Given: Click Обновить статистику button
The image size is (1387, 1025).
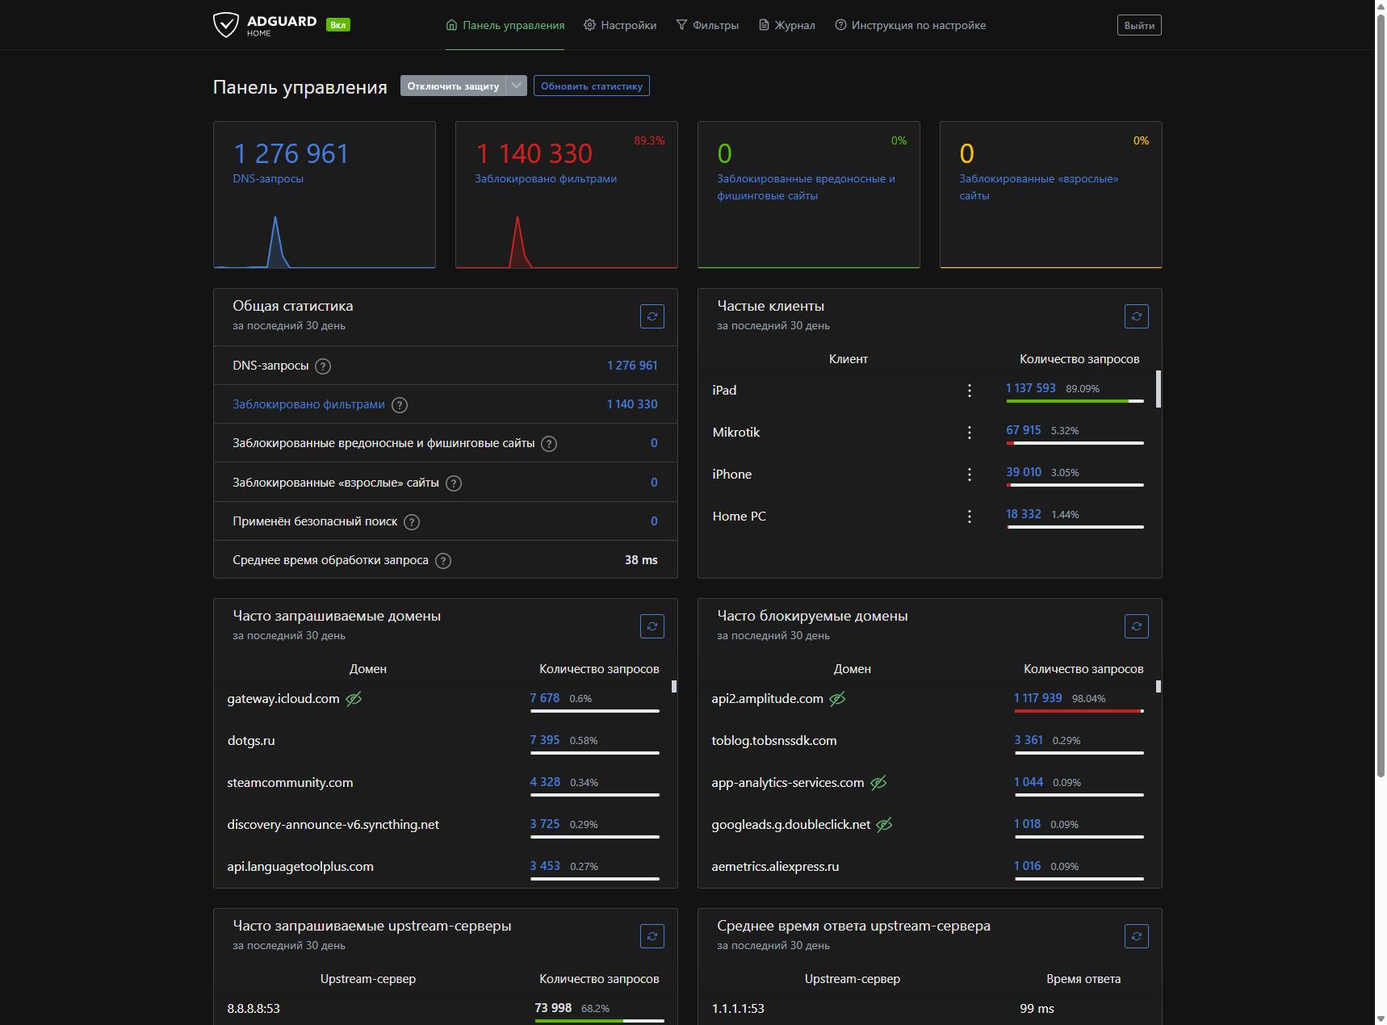Looking at the screenshot, I should 592,86.
